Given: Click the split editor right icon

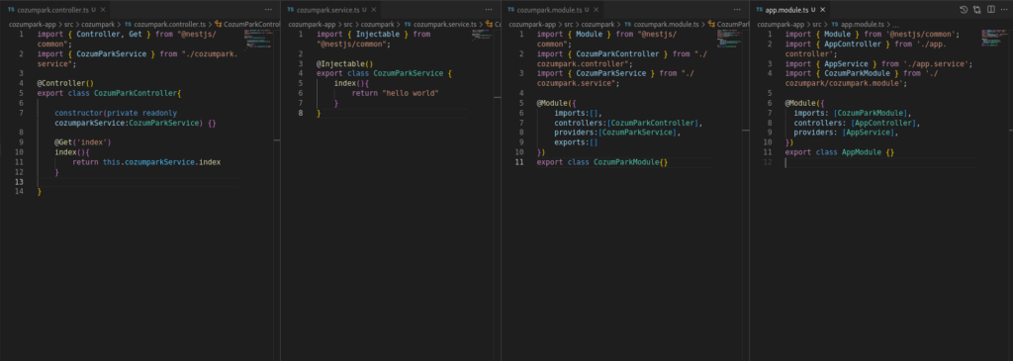Looking at the screenshot, I should 990,10.
